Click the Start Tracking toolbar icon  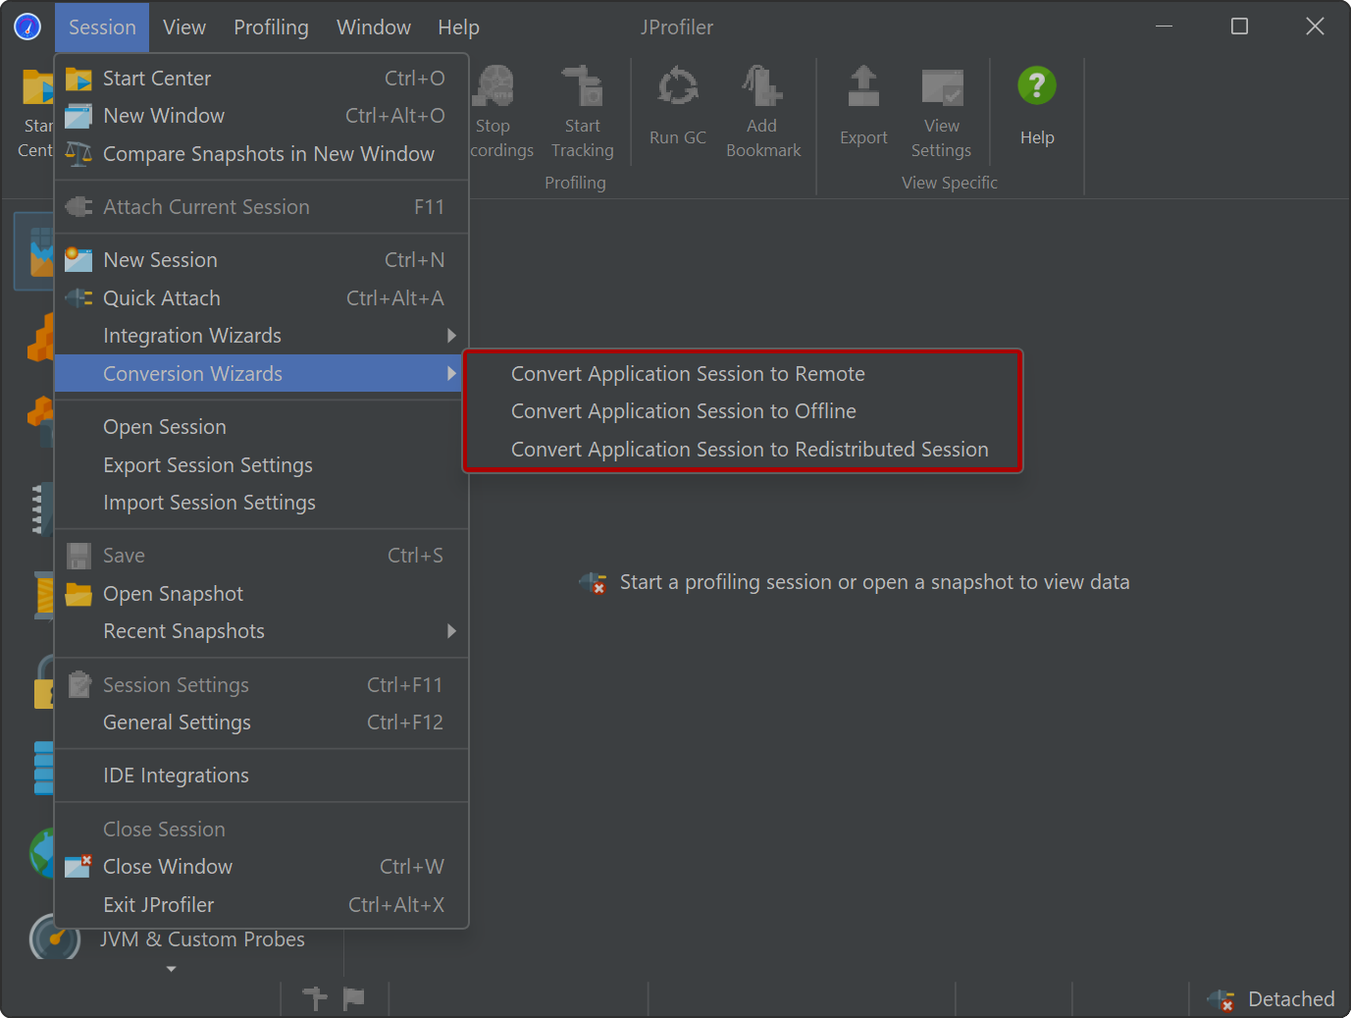point(583,86)
